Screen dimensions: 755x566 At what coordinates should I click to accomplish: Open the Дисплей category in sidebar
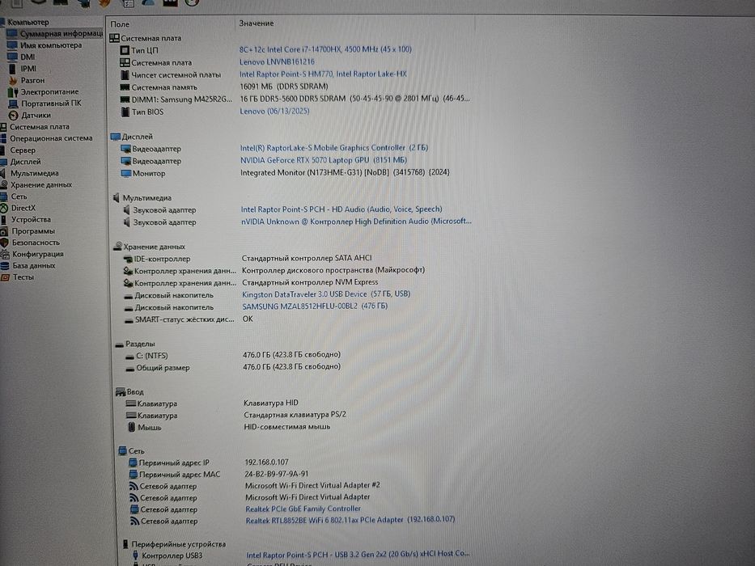[x=21, y=162]
